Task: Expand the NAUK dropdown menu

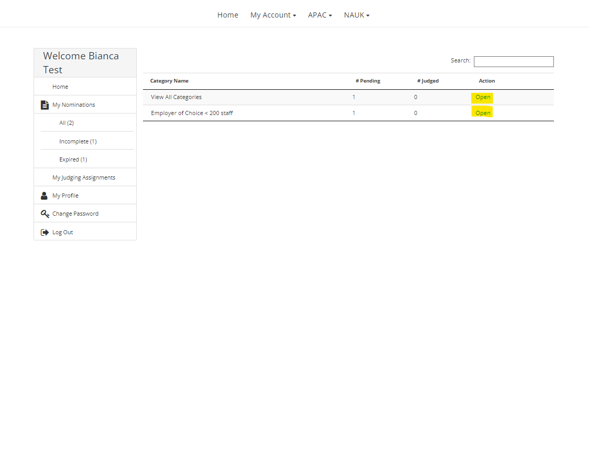Action: [x=357, y=15]
